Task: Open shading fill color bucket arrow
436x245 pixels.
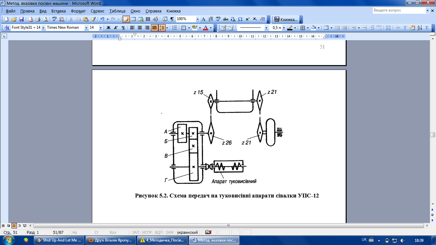Action: (319, 28)
